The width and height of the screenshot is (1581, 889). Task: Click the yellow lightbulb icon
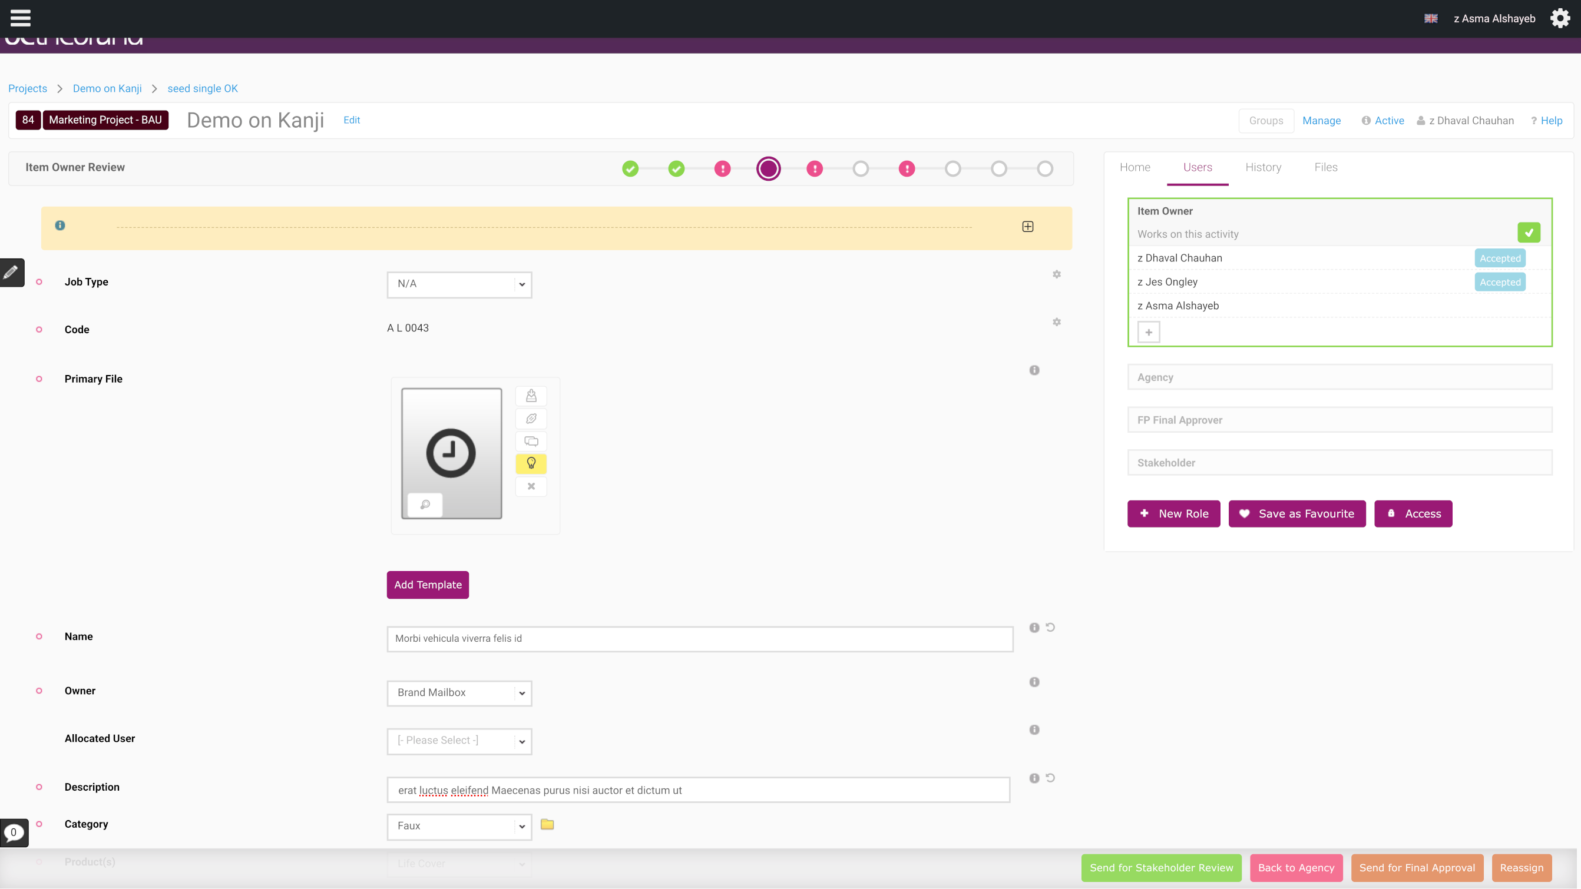[x=531, y=464]
